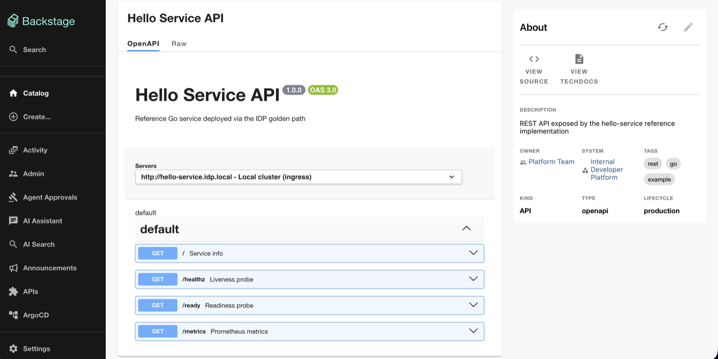Switch to the Raw tab
This screenshot has height=359, width=718.
[x=179, y=44]
